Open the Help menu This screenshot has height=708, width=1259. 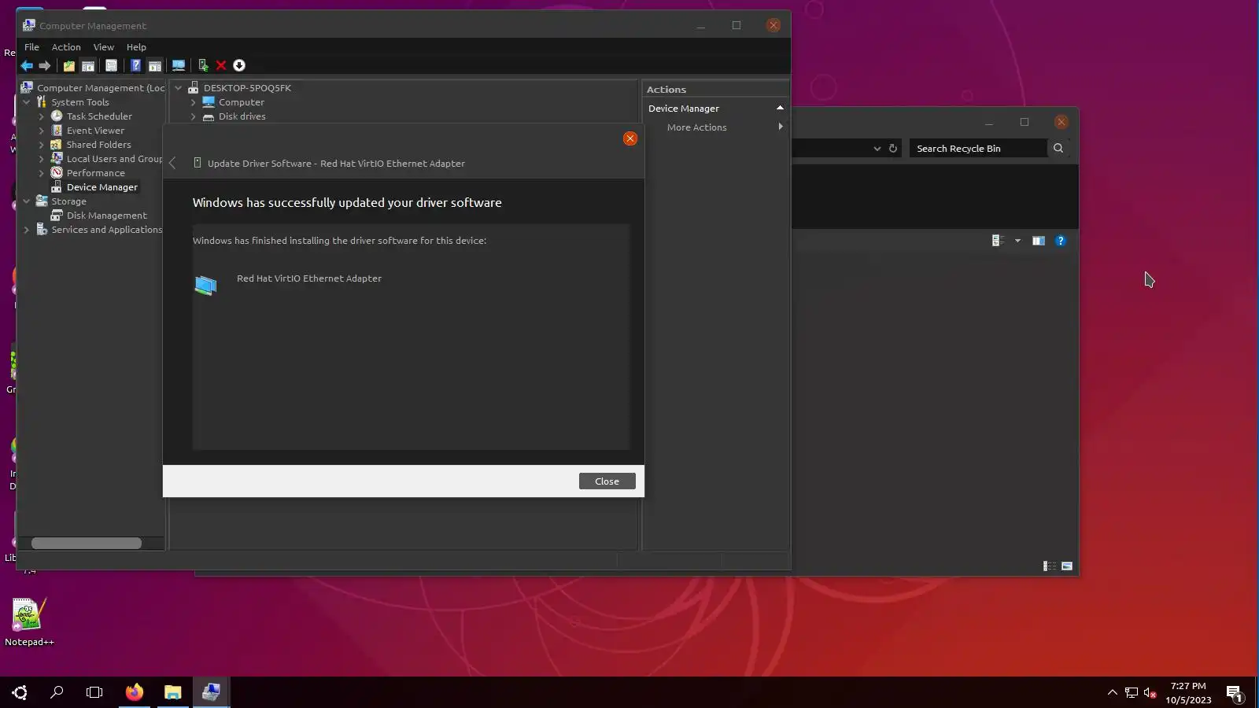pos(136,47)
